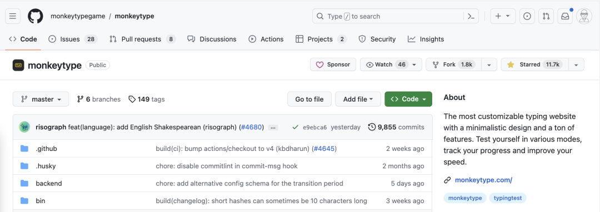Open the create new plus dropdown
600x212 pixels.
pyautogui.click(x=503, y=17)
